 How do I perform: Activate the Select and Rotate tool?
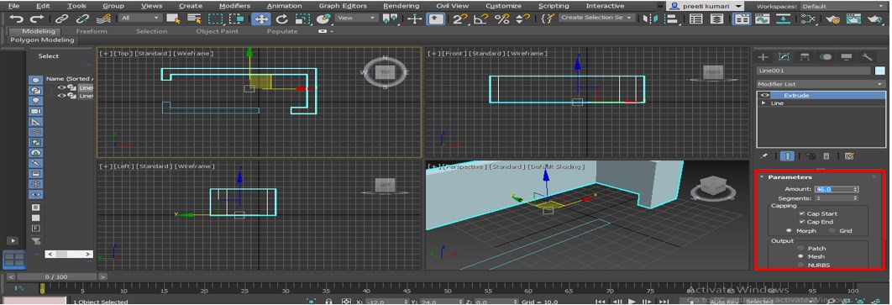tap(281, 18)
